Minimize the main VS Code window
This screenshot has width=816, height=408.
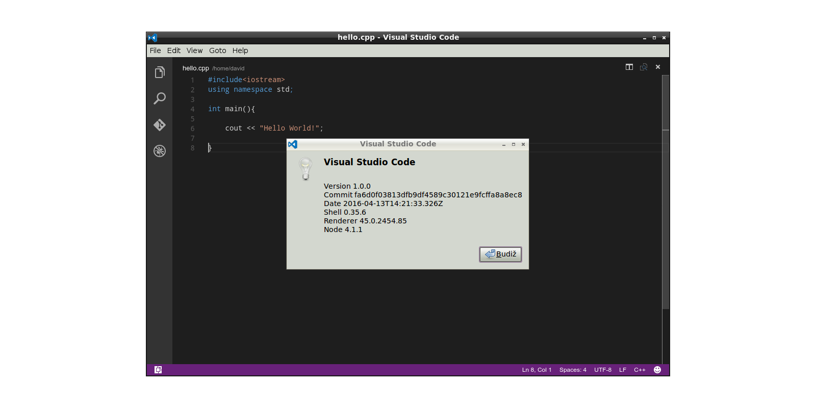(645, 38)
